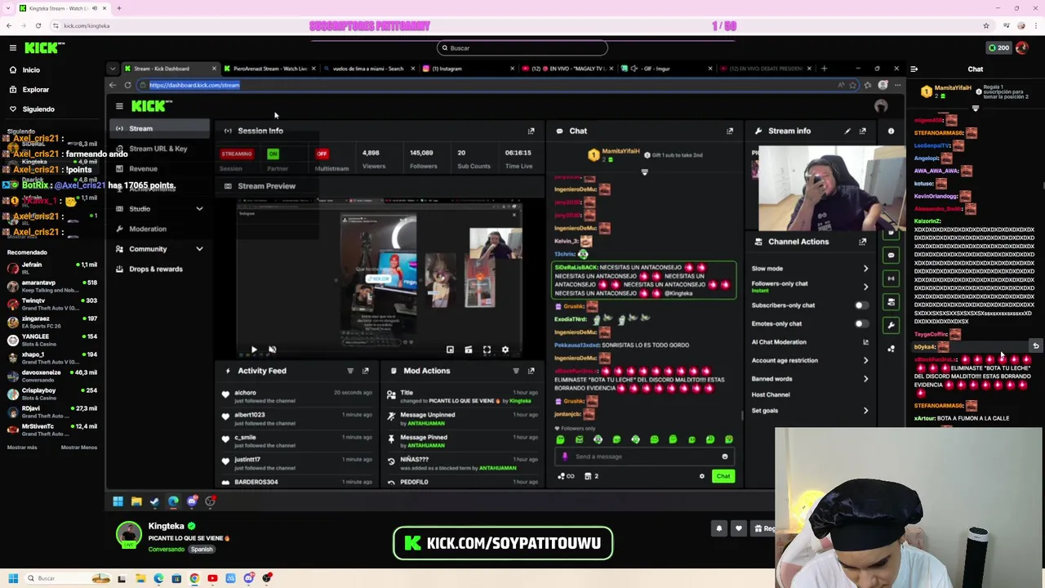Viewport: 1045px width, 588px height.
Task: Select Stream in dashboard sidebar
Action: 160,128
